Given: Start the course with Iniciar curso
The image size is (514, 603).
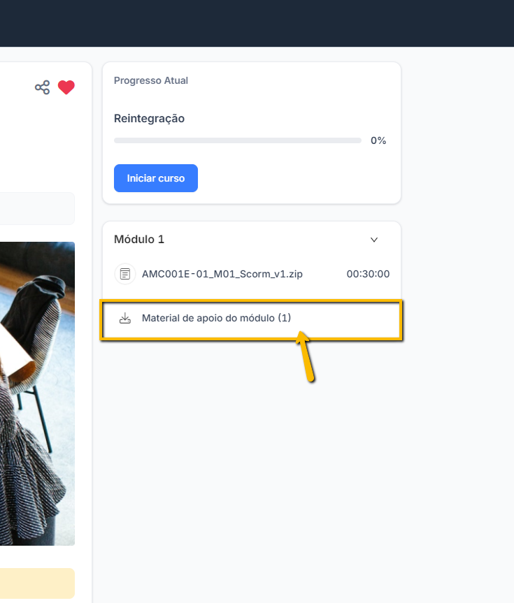Looking at the screenshot, I should pyautogui.click(x=156, y=178).
